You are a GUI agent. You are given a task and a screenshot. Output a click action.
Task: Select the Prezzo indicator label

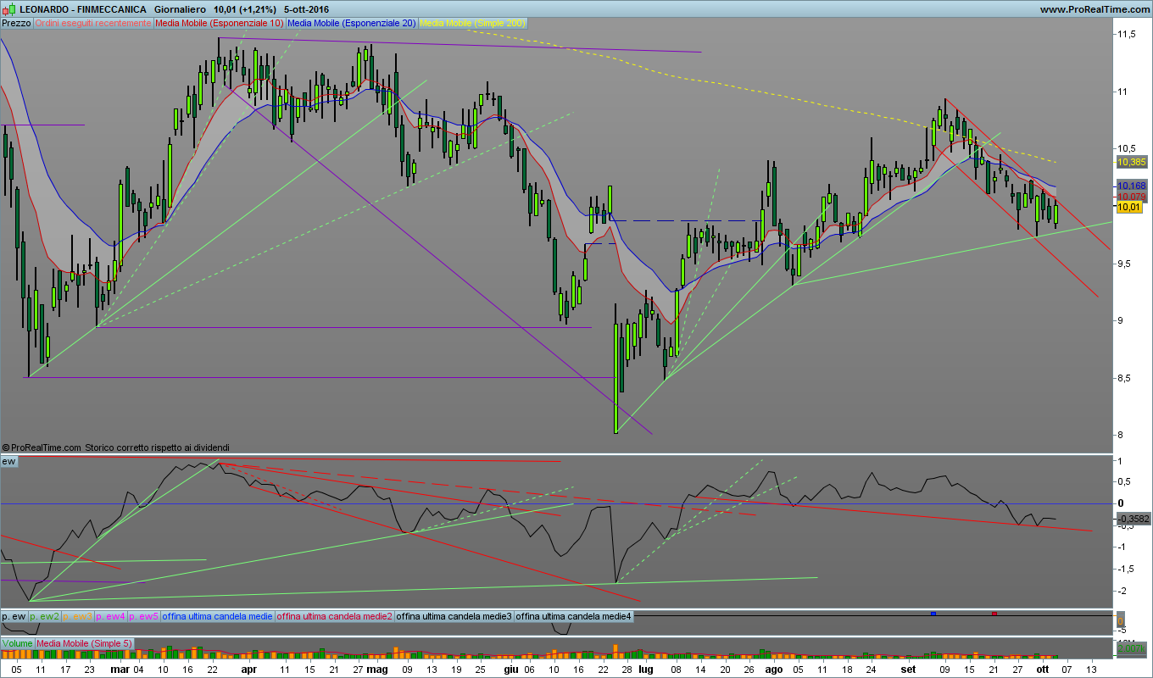pyautogui.click(x=17, y=23)
